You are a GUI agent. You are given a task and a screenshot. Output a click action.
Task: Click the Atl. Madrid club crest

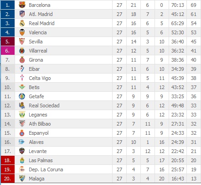(22, 14)
